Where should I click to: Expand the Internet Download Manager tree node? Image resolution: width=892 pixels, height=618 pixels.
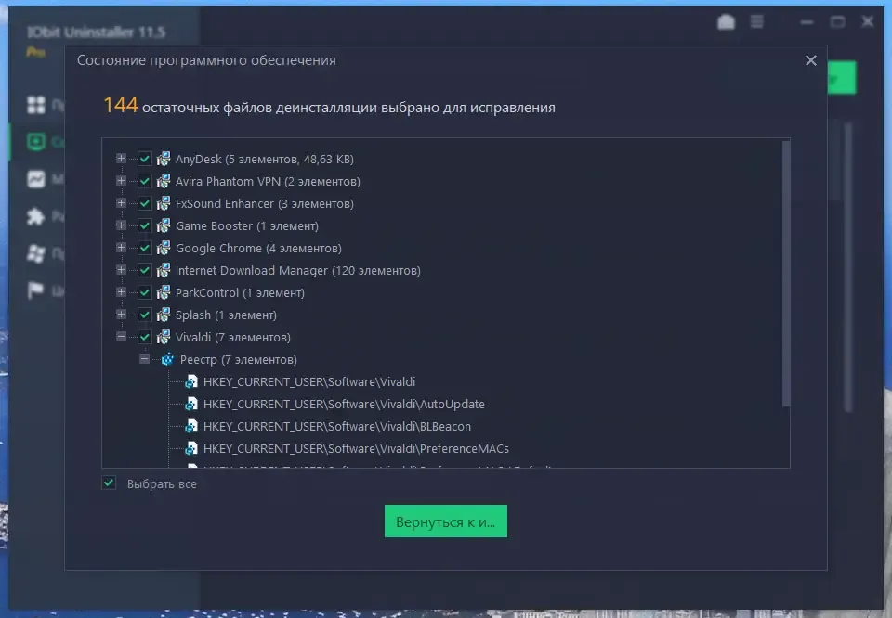pos(121,270)
